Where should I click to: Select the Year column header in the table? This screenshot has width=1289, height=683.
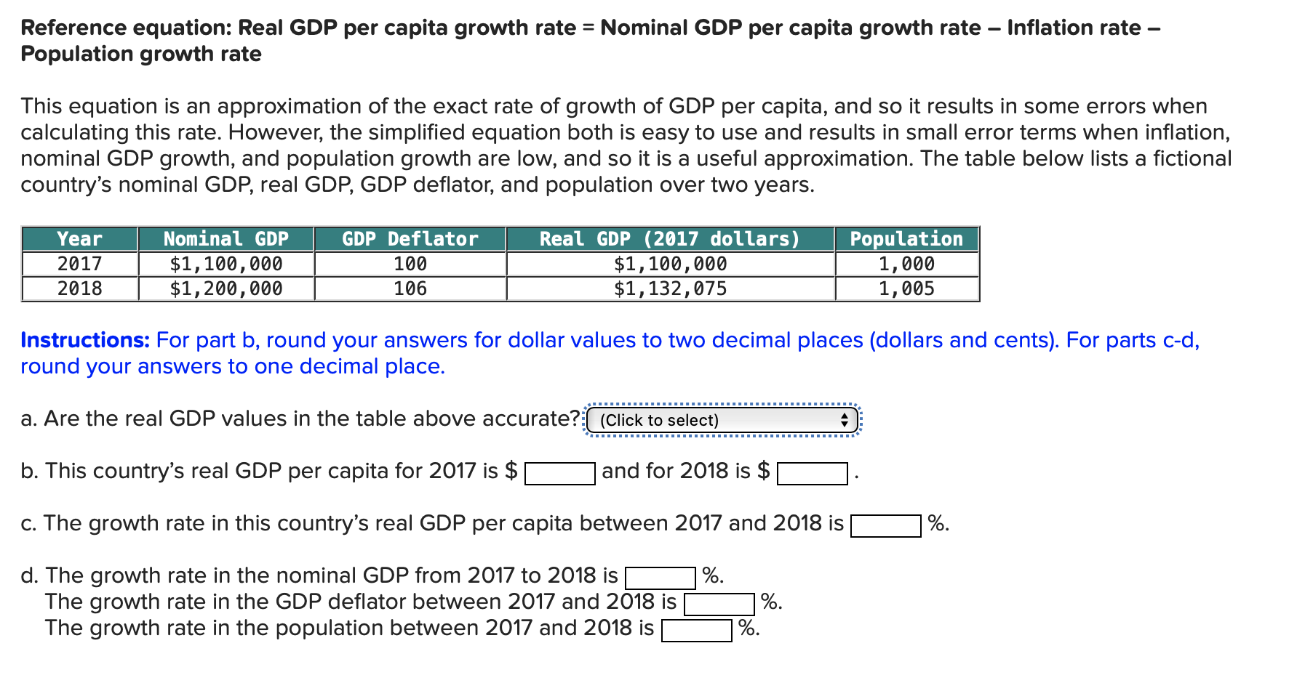click(x=79, y=239)
